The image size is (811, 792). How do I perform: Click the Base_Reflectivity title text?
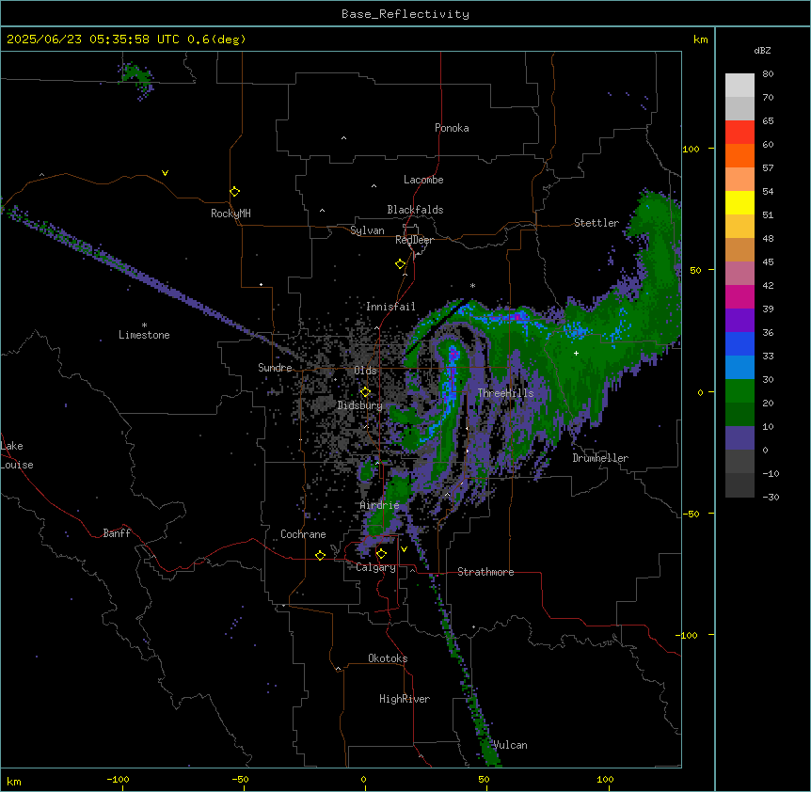405,14
